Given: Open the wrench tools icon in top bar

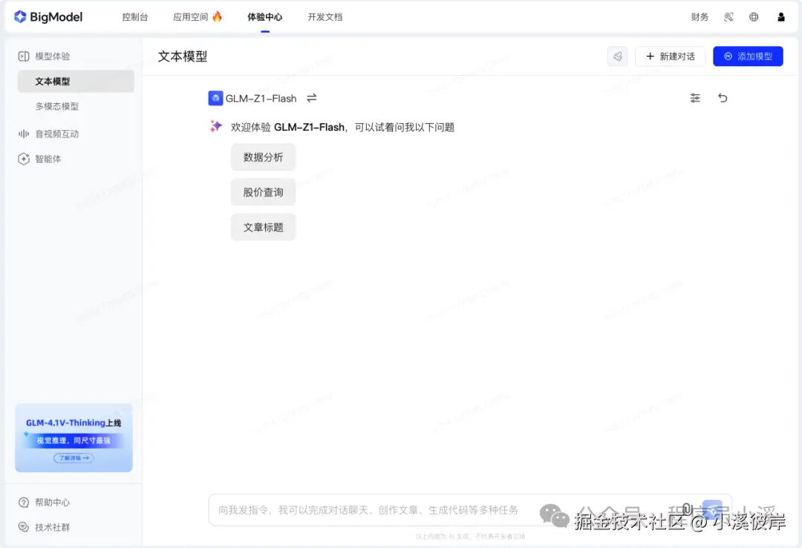Looking at the screenshot, I should click(x=728, y=16).
